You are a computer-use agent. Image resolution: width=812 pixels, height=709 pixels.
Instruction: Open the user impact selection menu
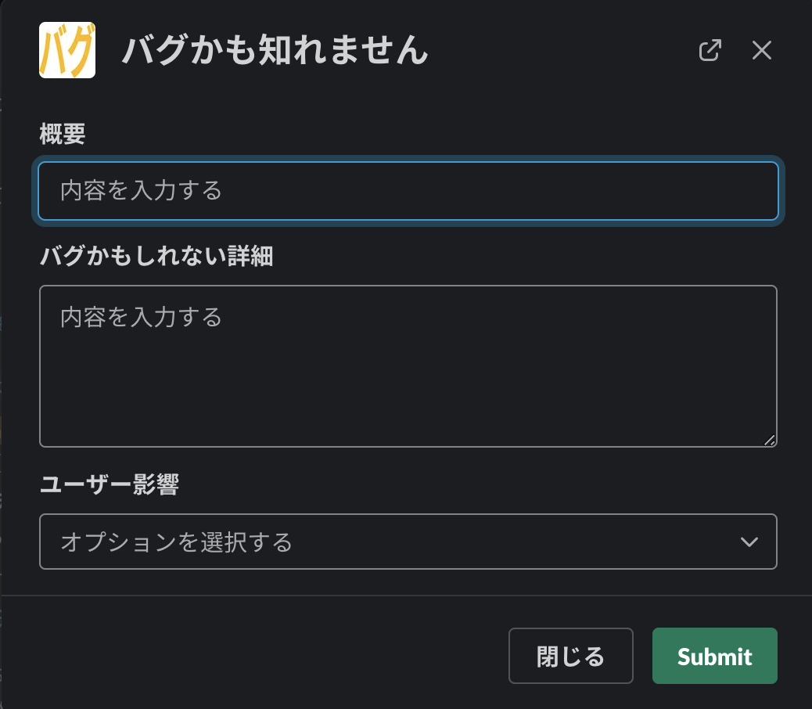408,542
